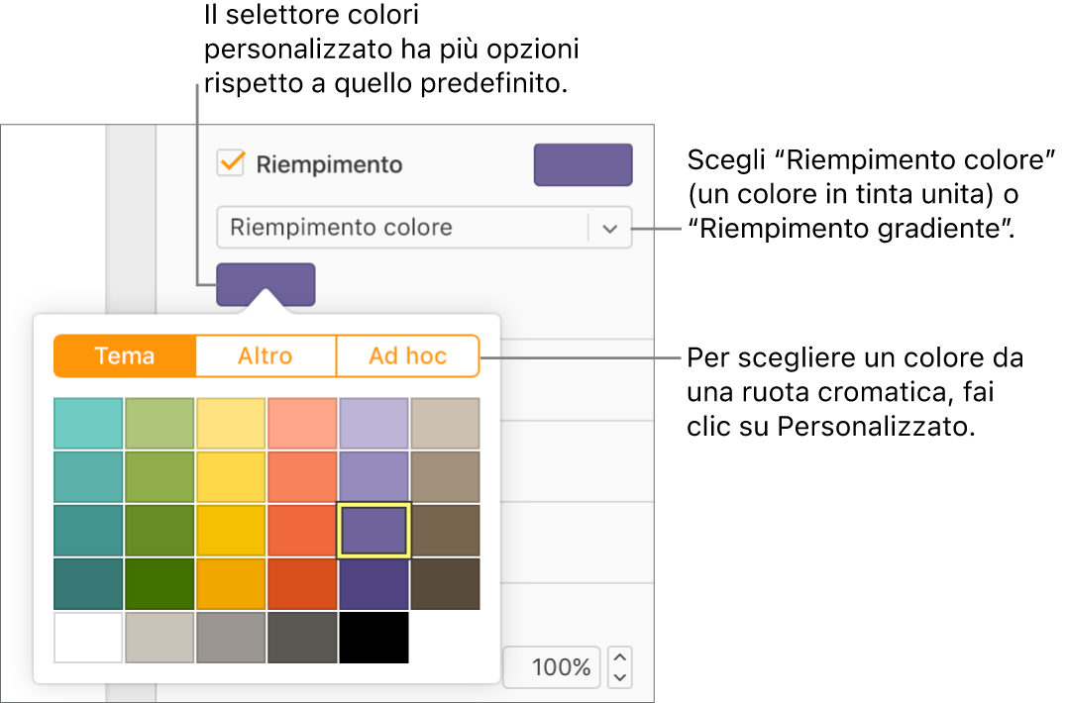Choose the dark gray swatch
1066x703 pixels.
pos(302,638)
